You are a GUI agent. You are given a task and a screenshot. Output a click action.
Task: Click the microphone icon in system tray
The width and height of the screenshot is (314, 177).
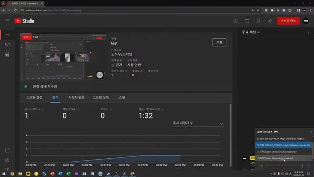click(279, 174)
